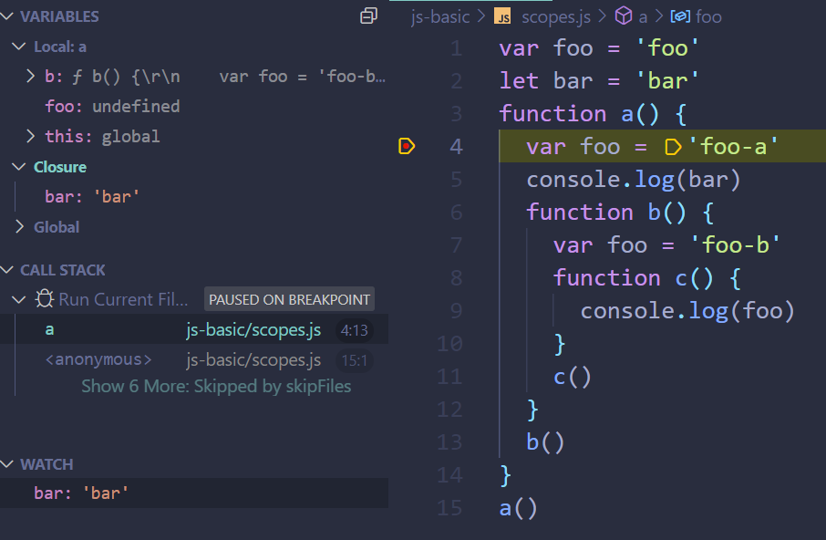Viewport: 826px width, 540px height.
Task: Expand the this: global variable
Action: point(31,137)
